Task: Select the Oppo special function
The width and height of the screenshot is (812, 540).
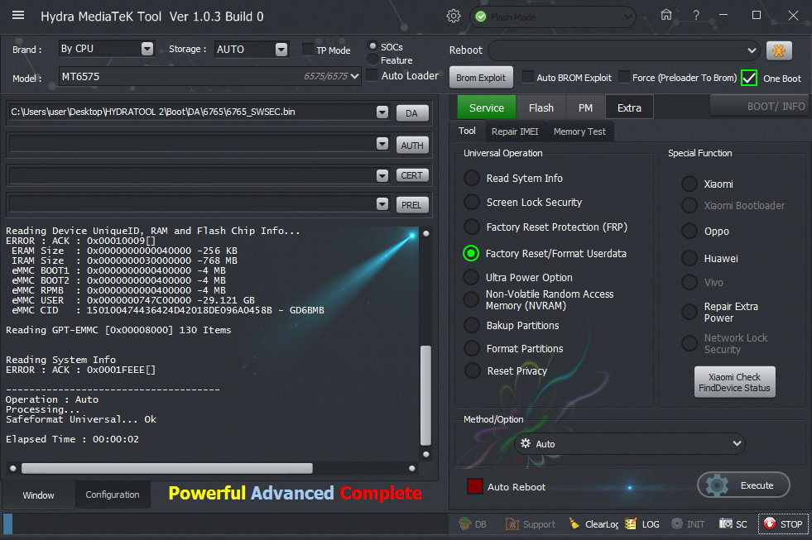Action: pos(689,231)
